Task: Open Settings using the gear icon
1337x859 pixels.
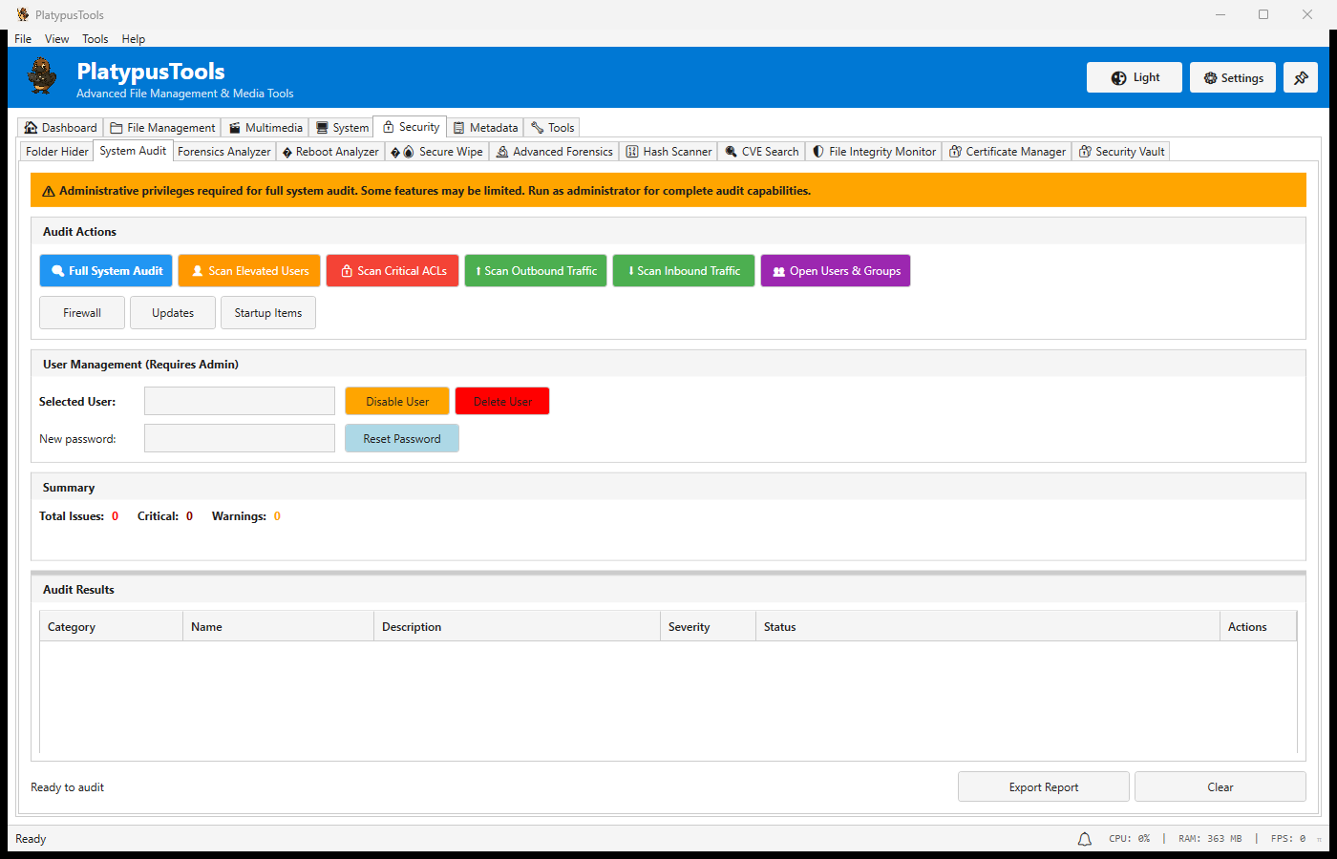Action: click(x=1232, y=77)
